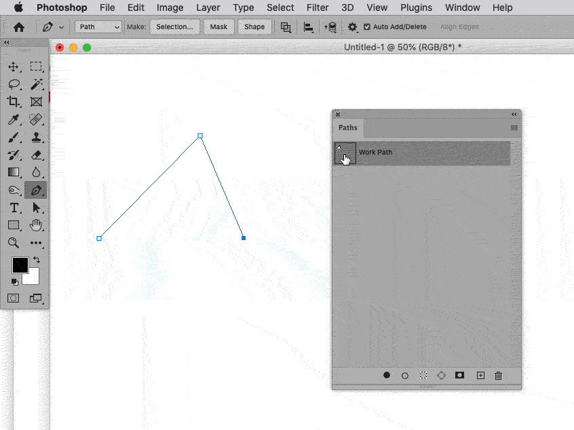Add a mask from Paths panel
The height and width of the screenshot is (430, 574).
click(459, 375)
